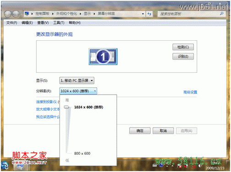Click the action center flag tray icon
This screenshot has height=172, width=231.
point(180,166)
